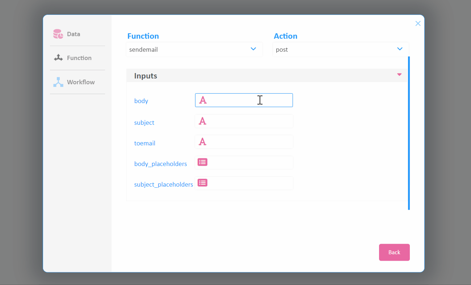The image size is (471, 285).
Task: Switch to the Workflow tab label
Action: 81,82
